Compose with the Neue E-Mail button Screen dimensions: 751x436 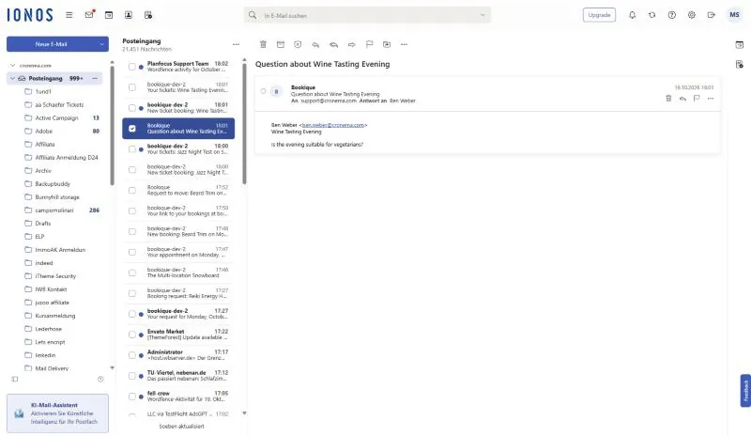52,44
